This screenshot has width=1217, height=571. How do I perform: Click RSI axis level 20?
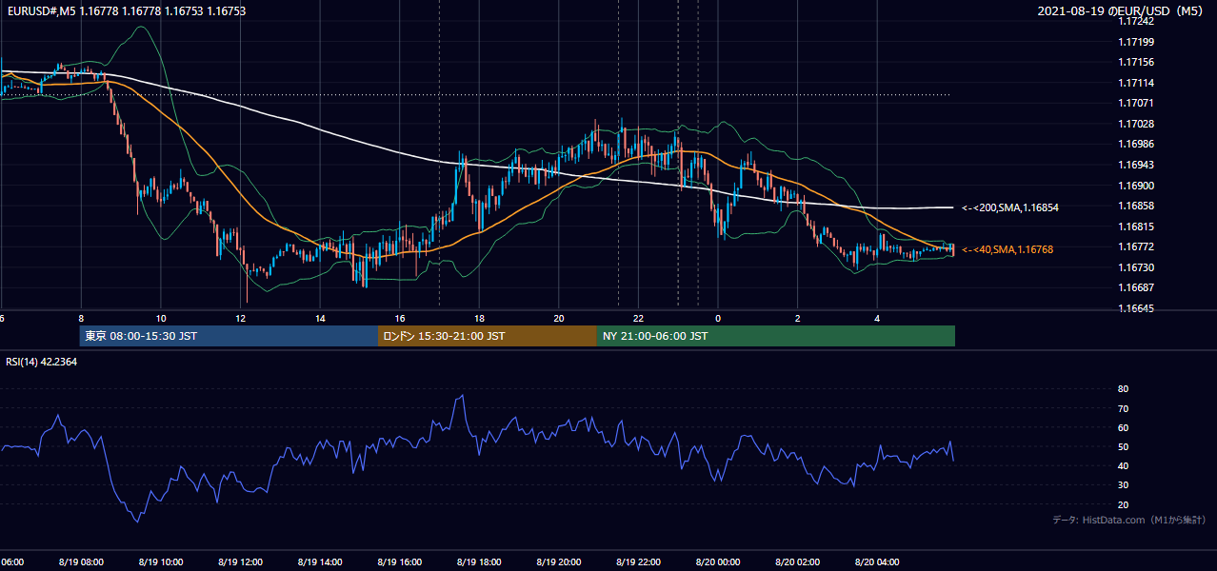1123,504
